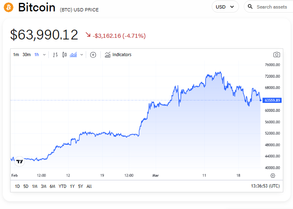Select the 1Y date range

(72, 186)
